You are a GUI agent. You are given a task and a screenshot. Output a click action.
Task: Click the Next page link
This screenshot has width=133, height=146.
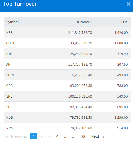pyautogui.click(x=95, y=136)
